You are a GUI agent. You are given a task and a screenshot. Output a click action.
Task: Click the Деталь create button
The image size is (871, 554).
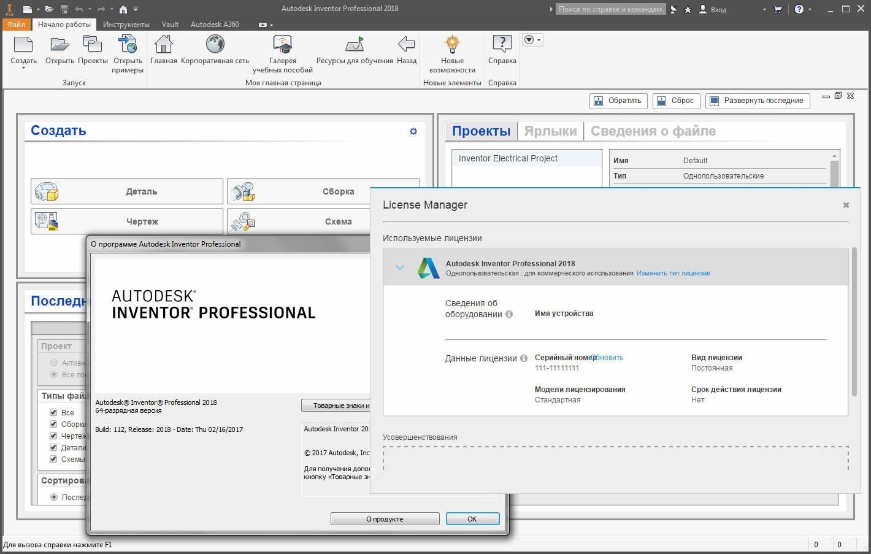click(x=127, y=191)
